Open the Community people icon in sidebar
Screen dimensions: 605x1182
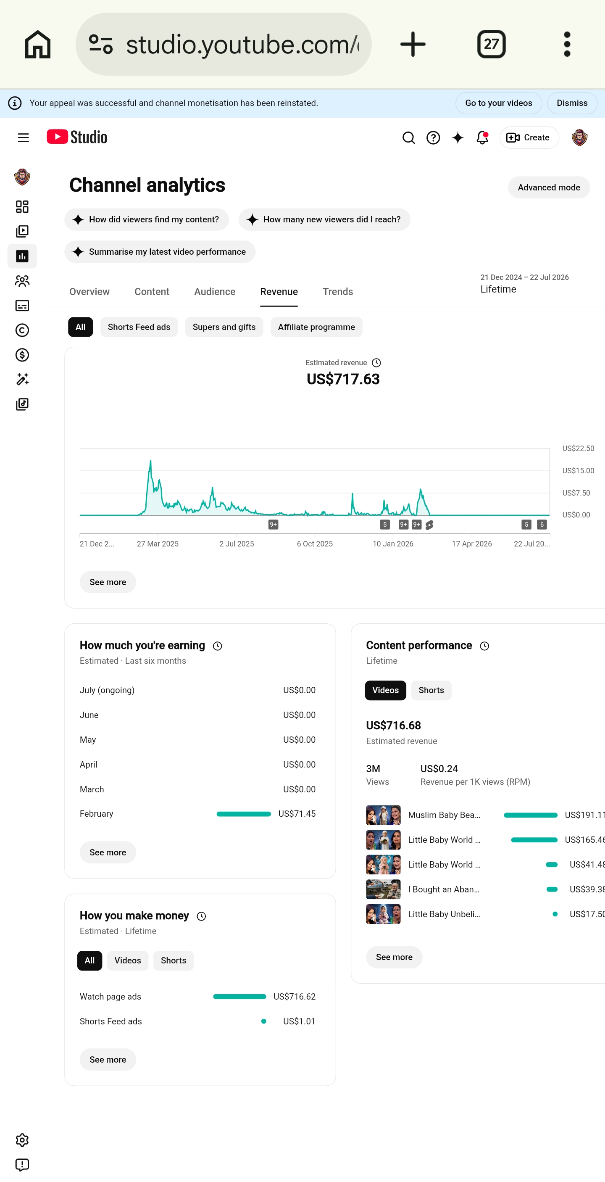pyautogui.click(x=22, y=281)
